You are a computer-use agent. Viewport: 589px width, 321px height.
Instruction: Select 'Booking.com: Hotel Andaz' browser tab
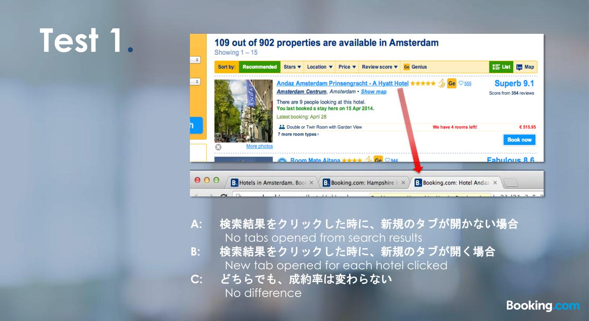point(456,183)
